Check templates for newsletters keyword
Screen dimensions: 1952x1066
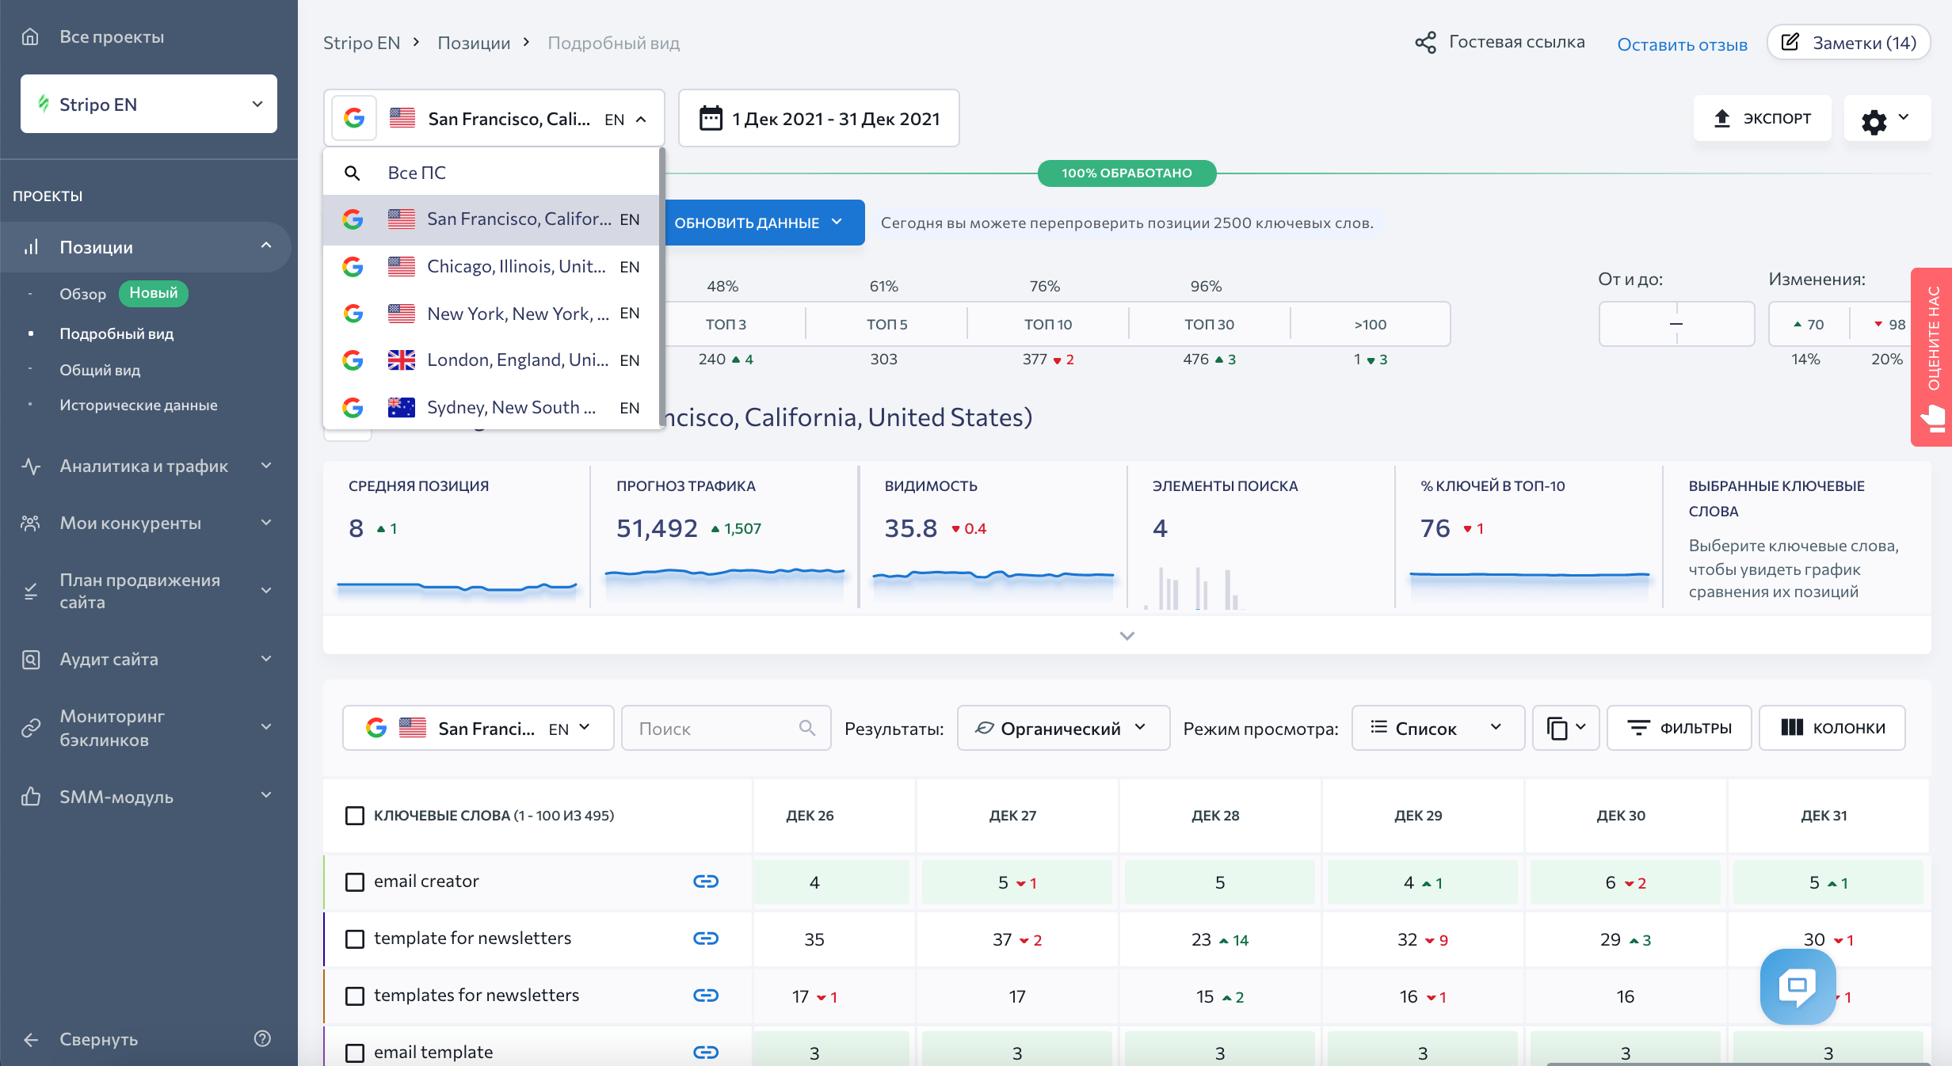tap(355, 996)
